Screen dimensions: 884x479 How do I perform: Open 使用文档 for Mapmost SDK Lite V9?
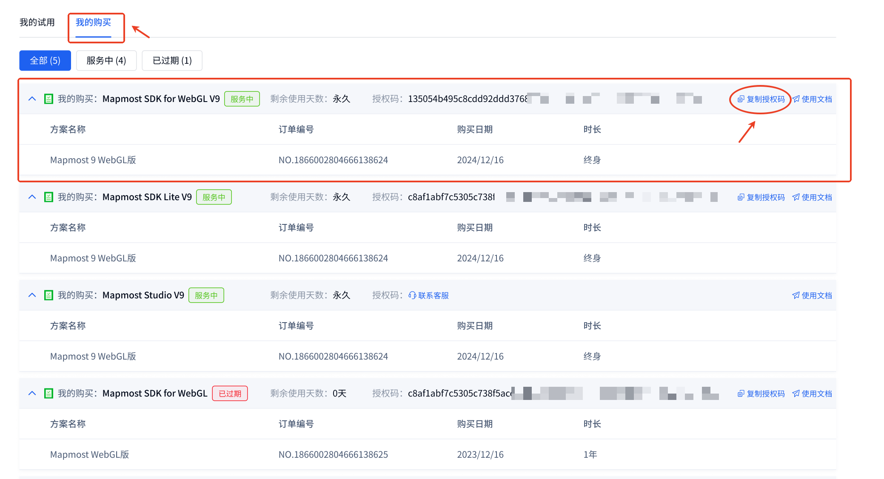[x=812, y=197]
